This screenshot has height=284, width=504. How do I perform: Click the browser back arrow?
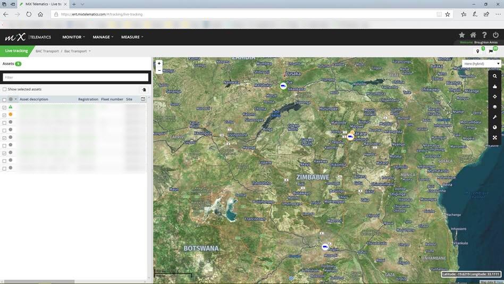(x=6, y=14)
